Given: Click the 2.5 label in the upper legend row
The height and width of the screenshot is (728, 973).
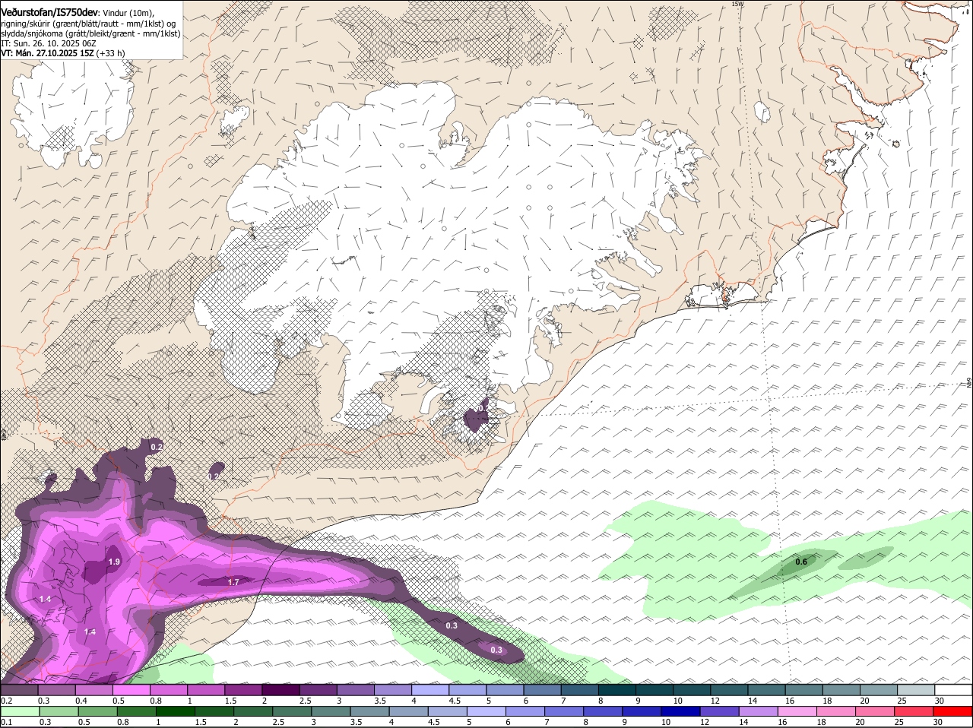Looking at the screenshot, I should coord(307,700).
